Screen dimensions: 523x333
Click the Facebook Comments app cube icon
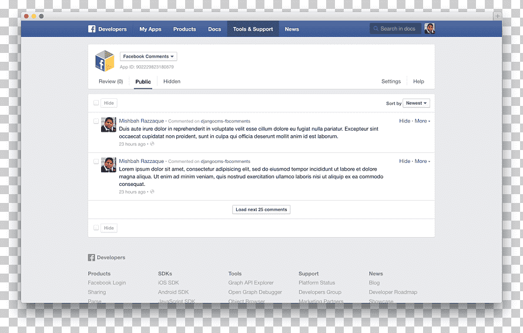click(105, 61)
